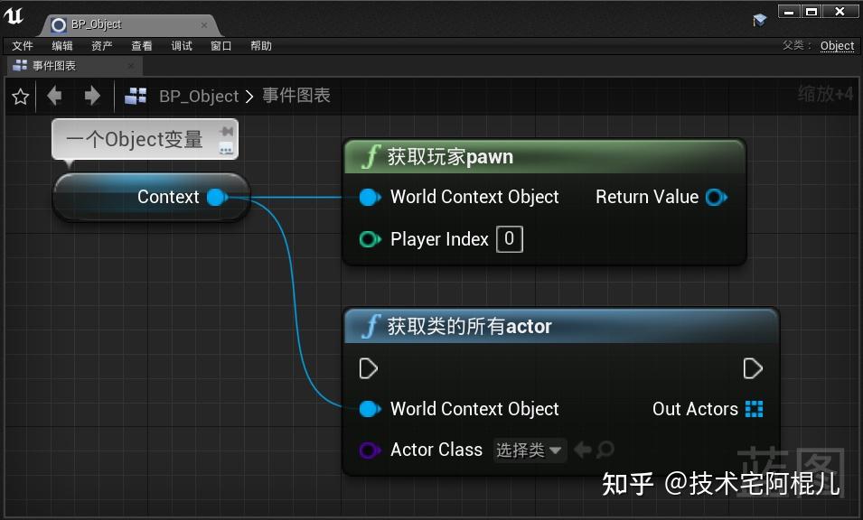863x520 pixels.
Task: Click the pin icon on 一个Object变量 node
Action: pos(226,129)
